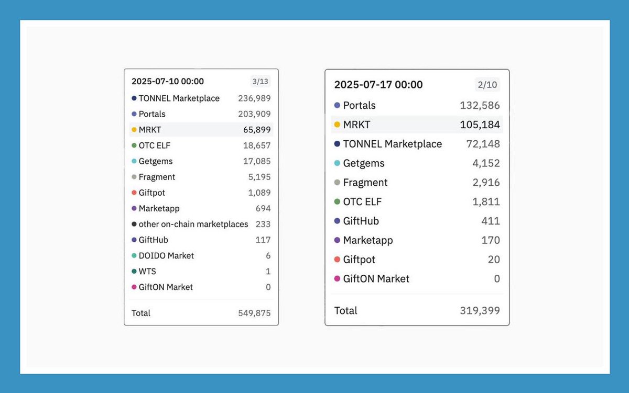Screen dimensions: 629x393
Task: Select the TONNEL Marketplace label showing 72,148
Action: pos(393,144)
